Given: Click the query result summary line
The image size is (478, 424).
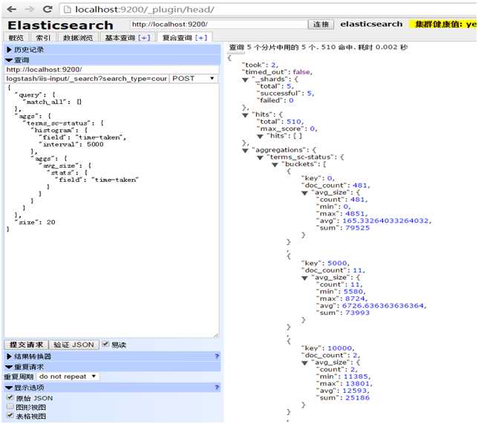Looking at the screenshot, I should (318, 48).
